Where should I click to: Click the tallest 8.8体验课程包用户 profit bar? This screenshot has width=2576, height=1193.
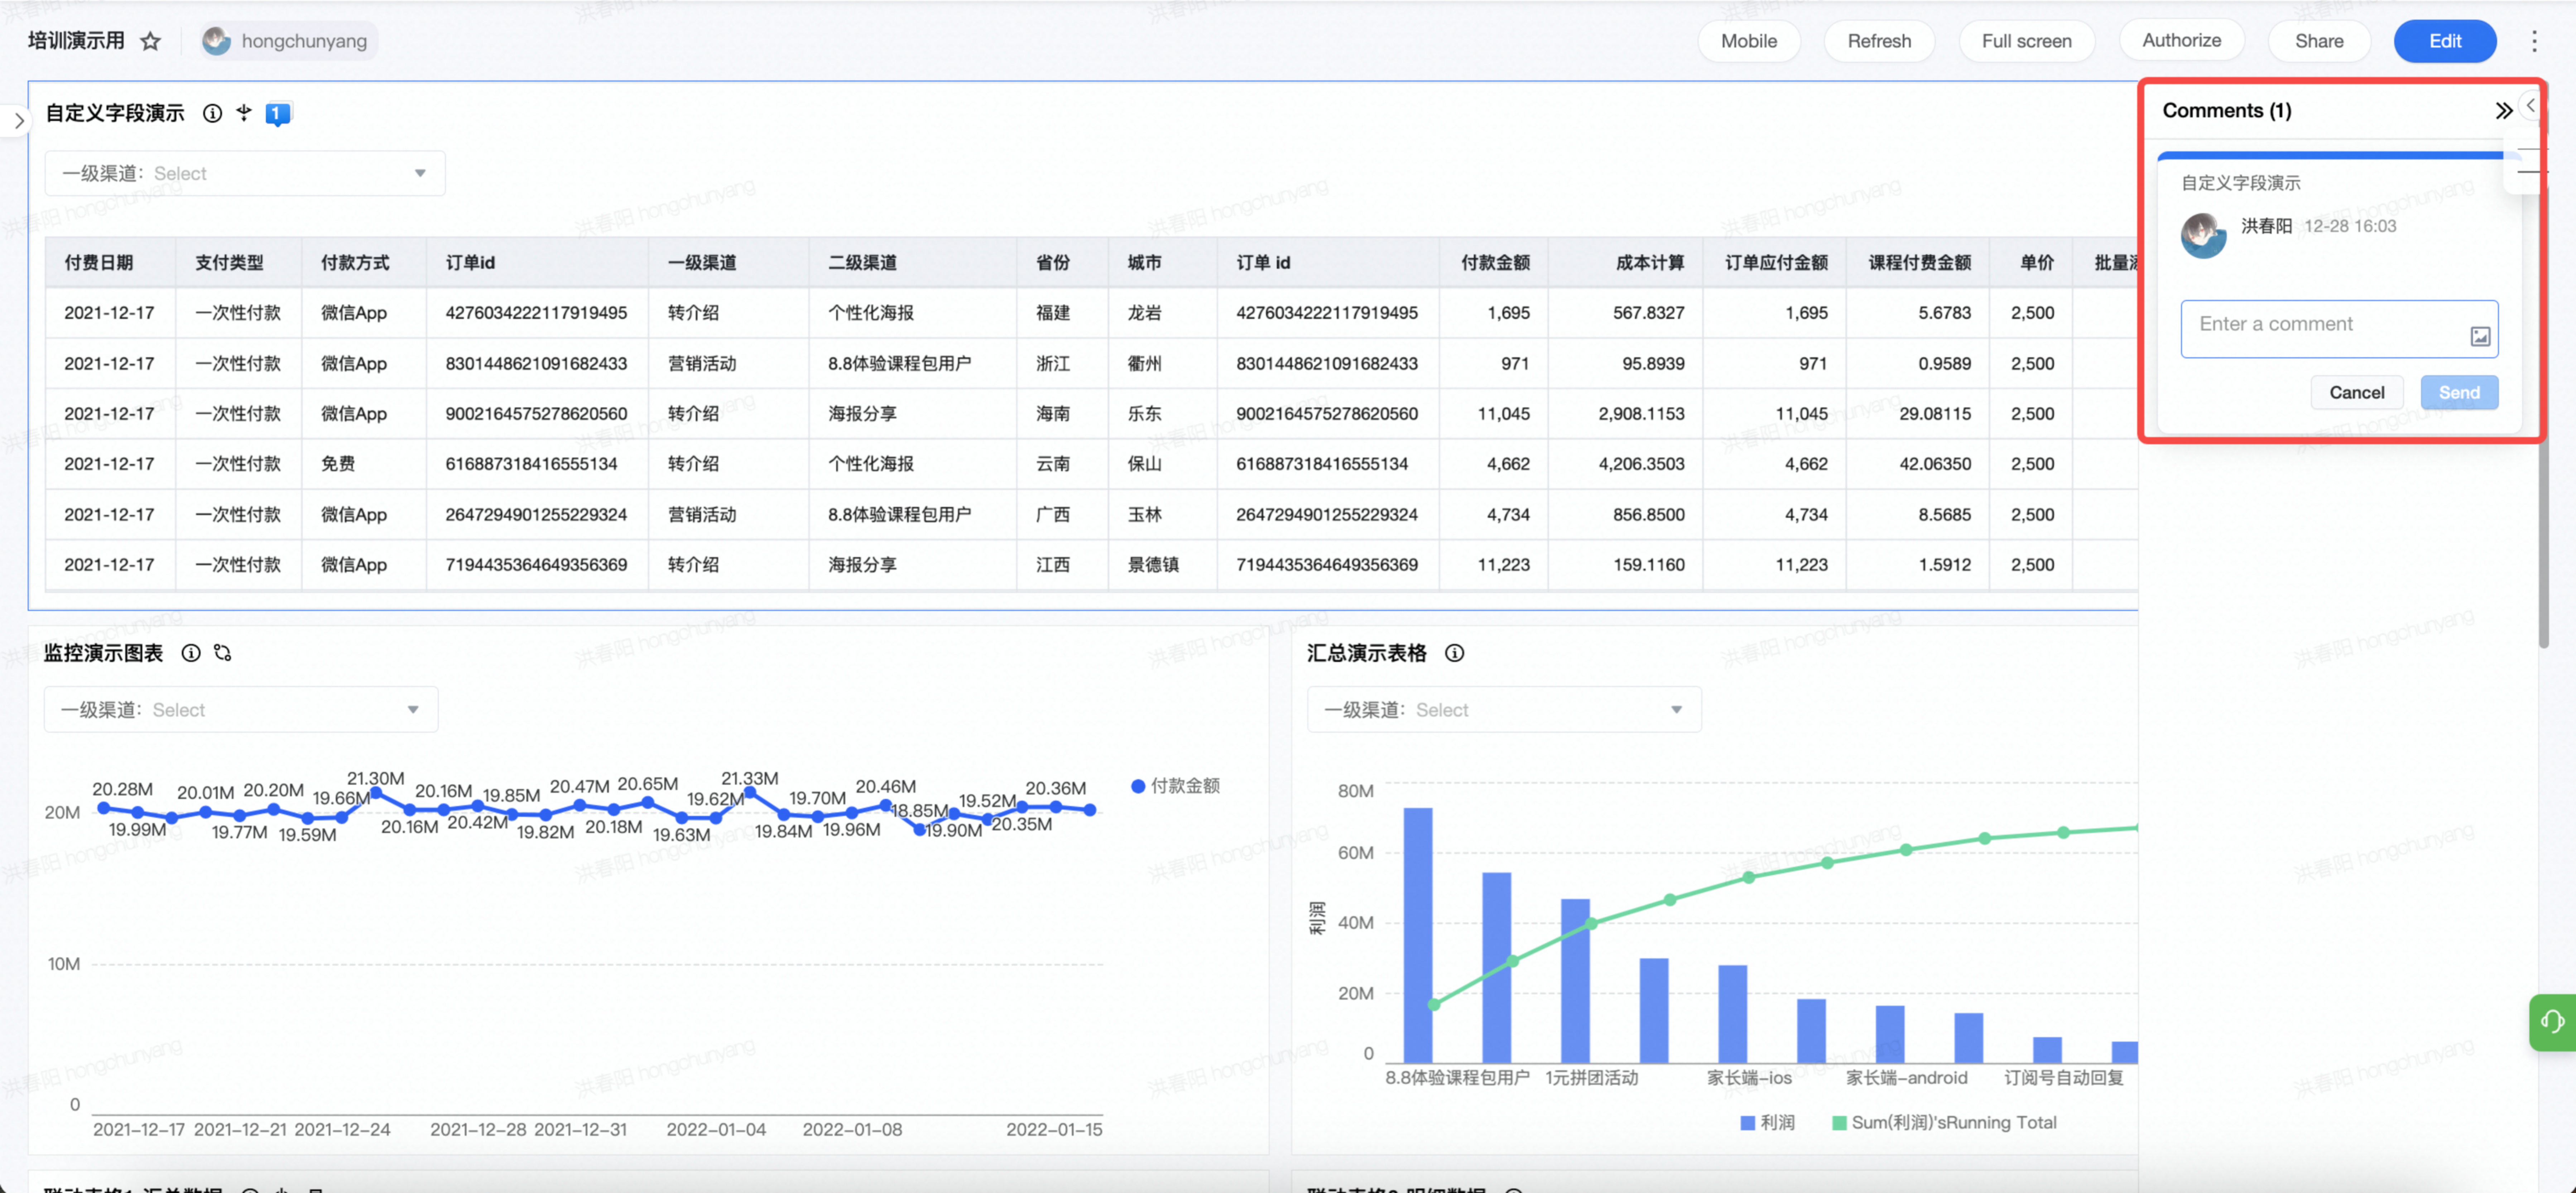pyautogui.click(x=1418, y=935)
